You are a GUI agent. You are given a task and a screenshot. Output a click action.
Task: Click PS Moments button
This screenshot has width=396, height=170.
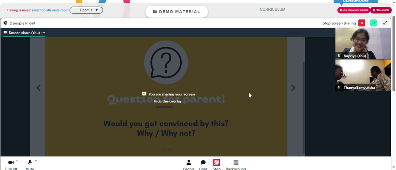[381, 10]
